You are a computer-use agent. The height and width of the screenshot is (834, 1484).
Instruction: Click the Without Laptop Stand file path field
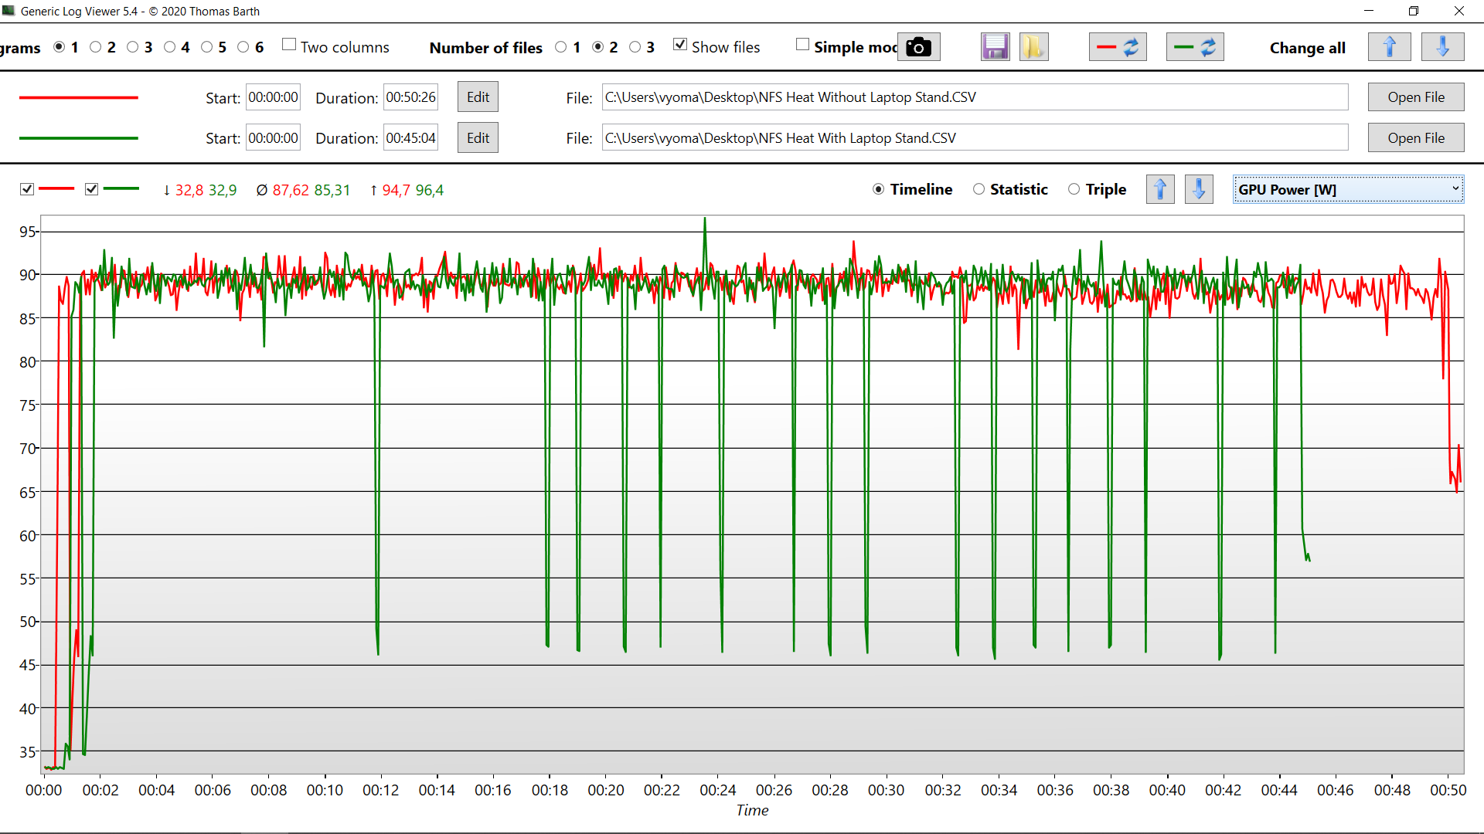click(x=975, y=97)
